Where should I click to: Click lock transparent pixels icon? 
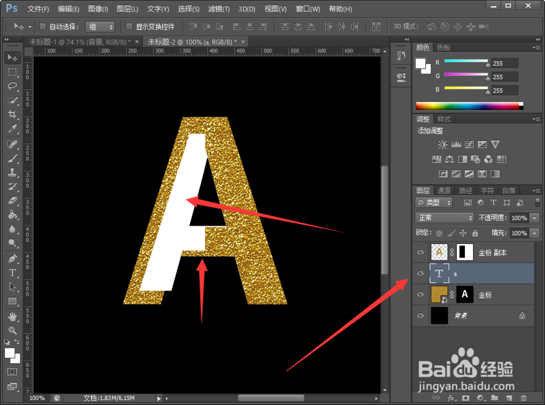point(439,233)
